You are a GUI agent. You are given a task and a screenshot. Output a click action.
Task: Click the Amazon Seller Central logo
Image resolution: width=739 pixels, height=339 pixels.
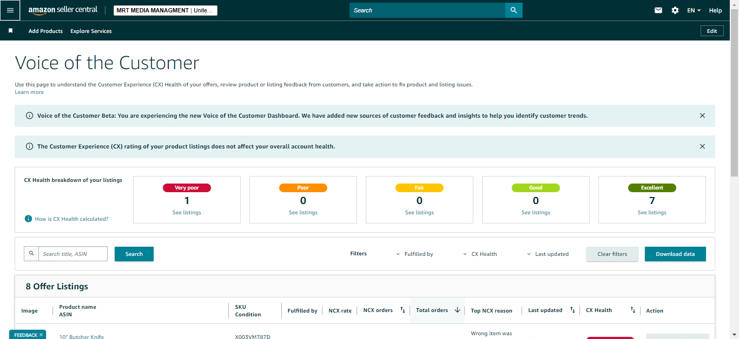pyautogui.click(x=63, y=10)
